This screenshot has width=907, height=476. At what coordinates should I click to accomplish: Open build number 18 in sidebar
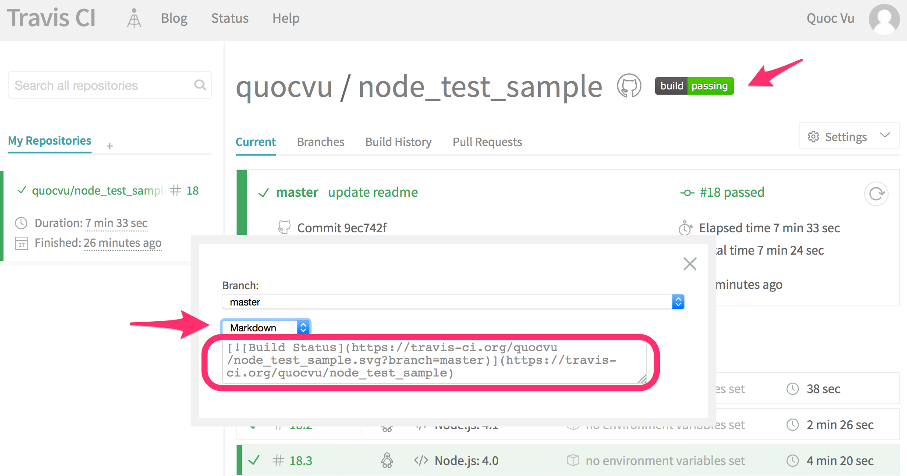192,191
